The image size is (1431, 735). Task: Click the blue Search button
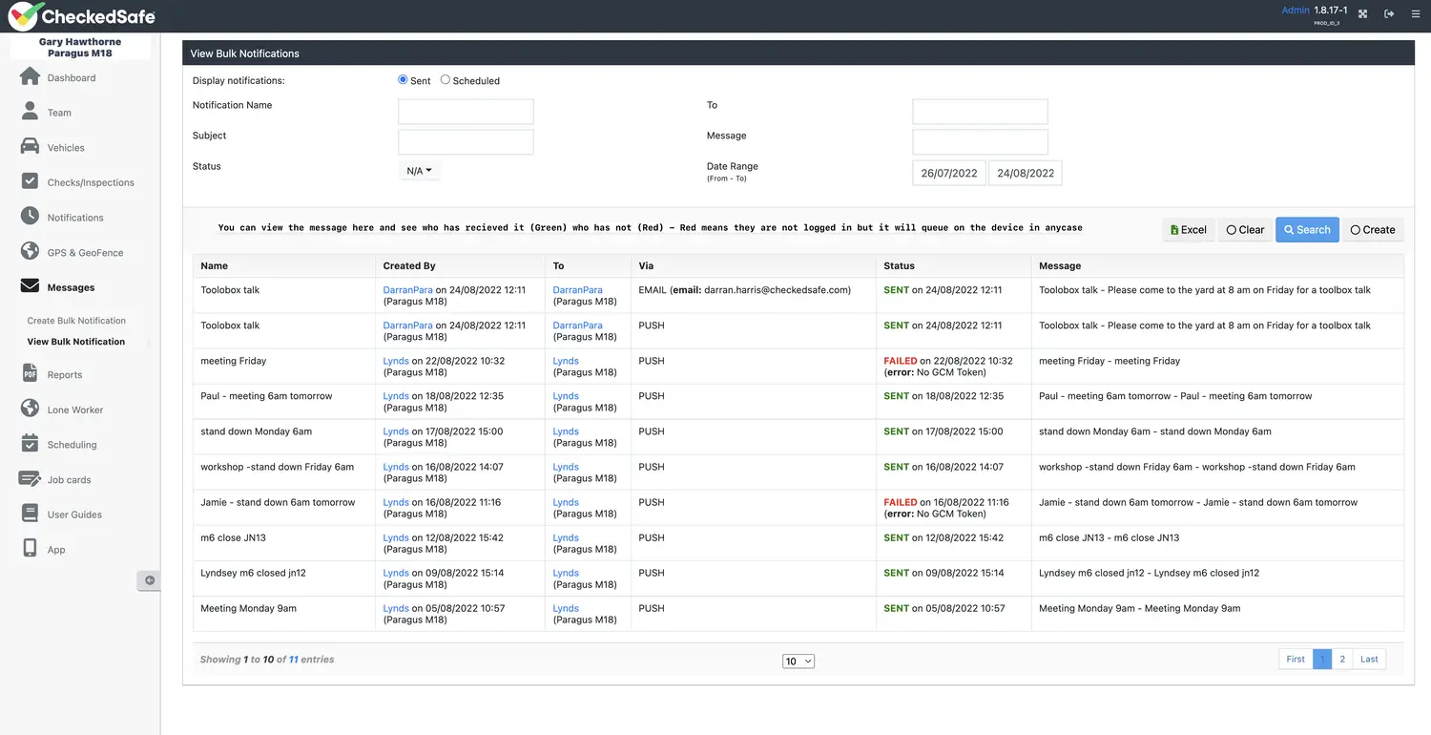1307,230
